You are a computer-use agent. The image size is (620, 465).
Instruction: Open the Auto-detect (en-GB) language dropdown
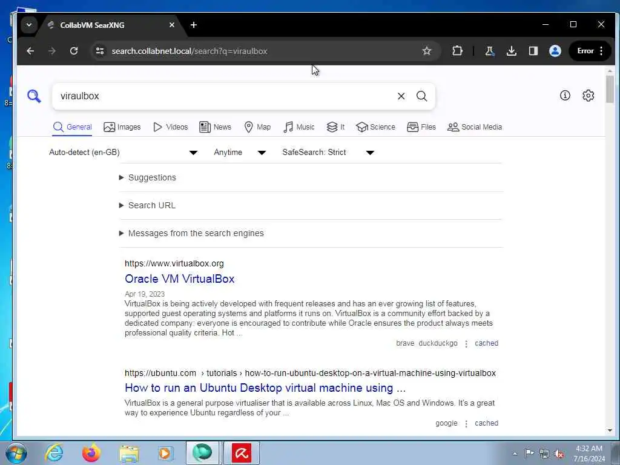(x=123, y=153)
